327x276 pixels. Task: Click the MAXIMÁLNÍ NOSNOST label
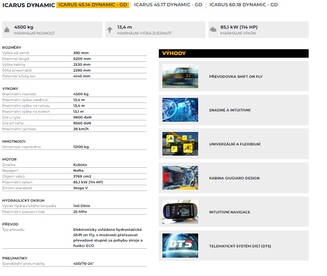pyautogui.click(x=34, y=33)
